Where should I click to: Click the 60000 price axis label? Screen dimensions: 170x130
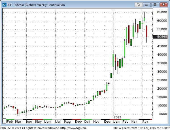162,21
